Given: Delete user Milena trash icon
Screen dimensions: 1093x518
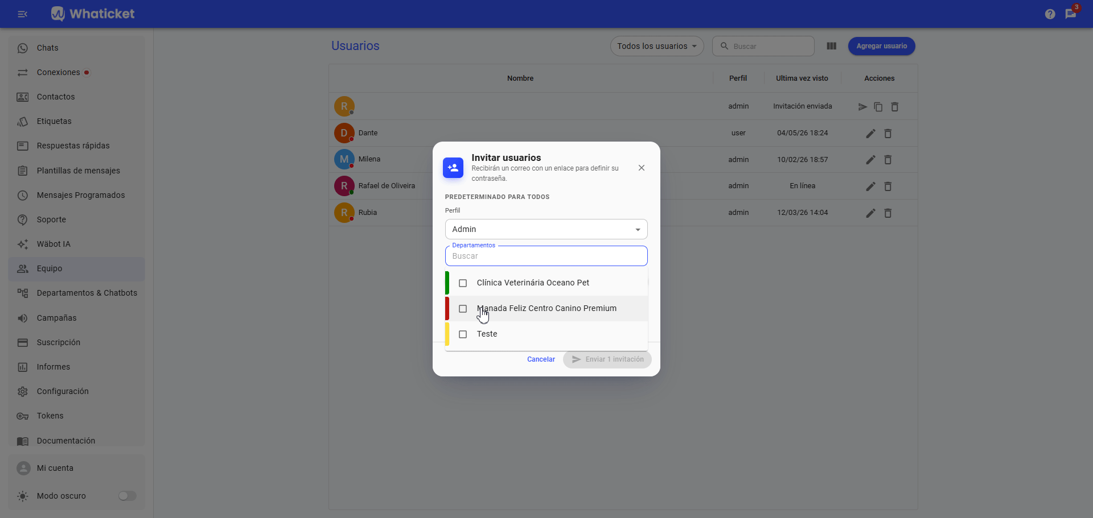Looking at the screenshot, I should point(887,160).
